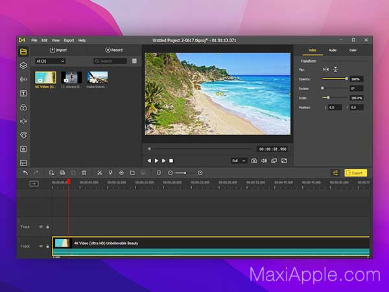Click the Rotate slider
This screenshot has height=292, width=389.
[x=335, y=88]
